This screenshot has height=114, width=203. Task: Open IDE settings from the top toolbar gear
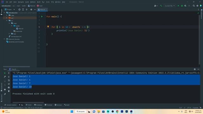pyautogui.click(x=197, y=6)
